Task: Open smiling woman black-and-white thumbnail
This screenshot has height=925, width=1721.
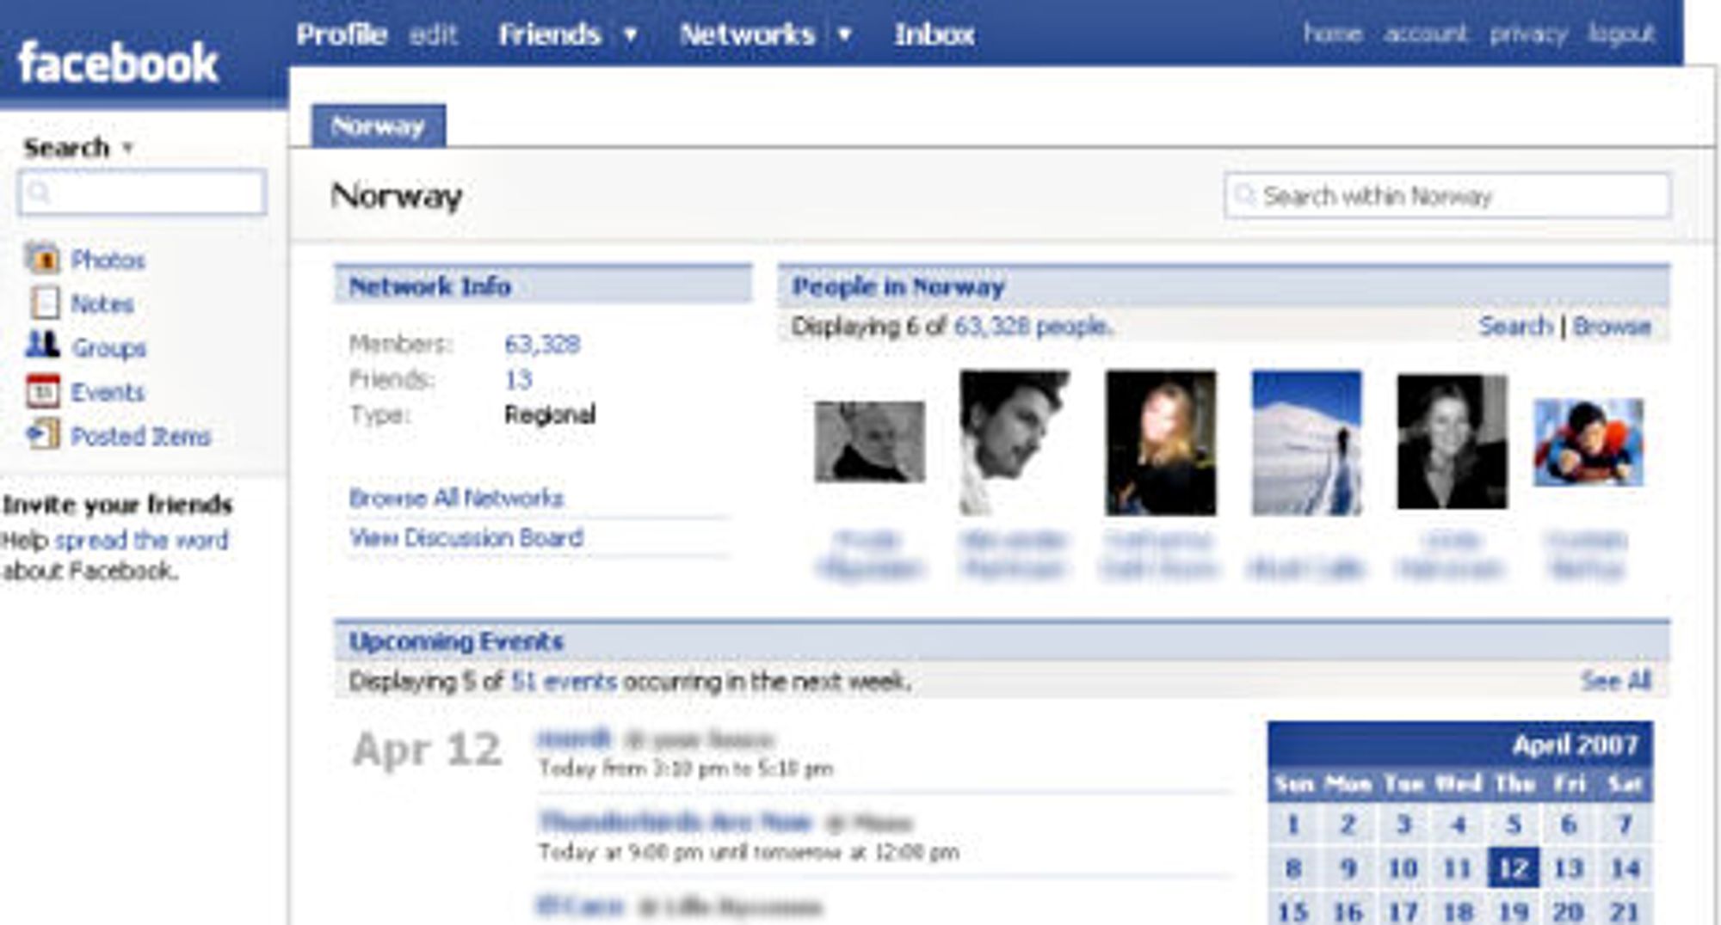Action: (1452, 442)
